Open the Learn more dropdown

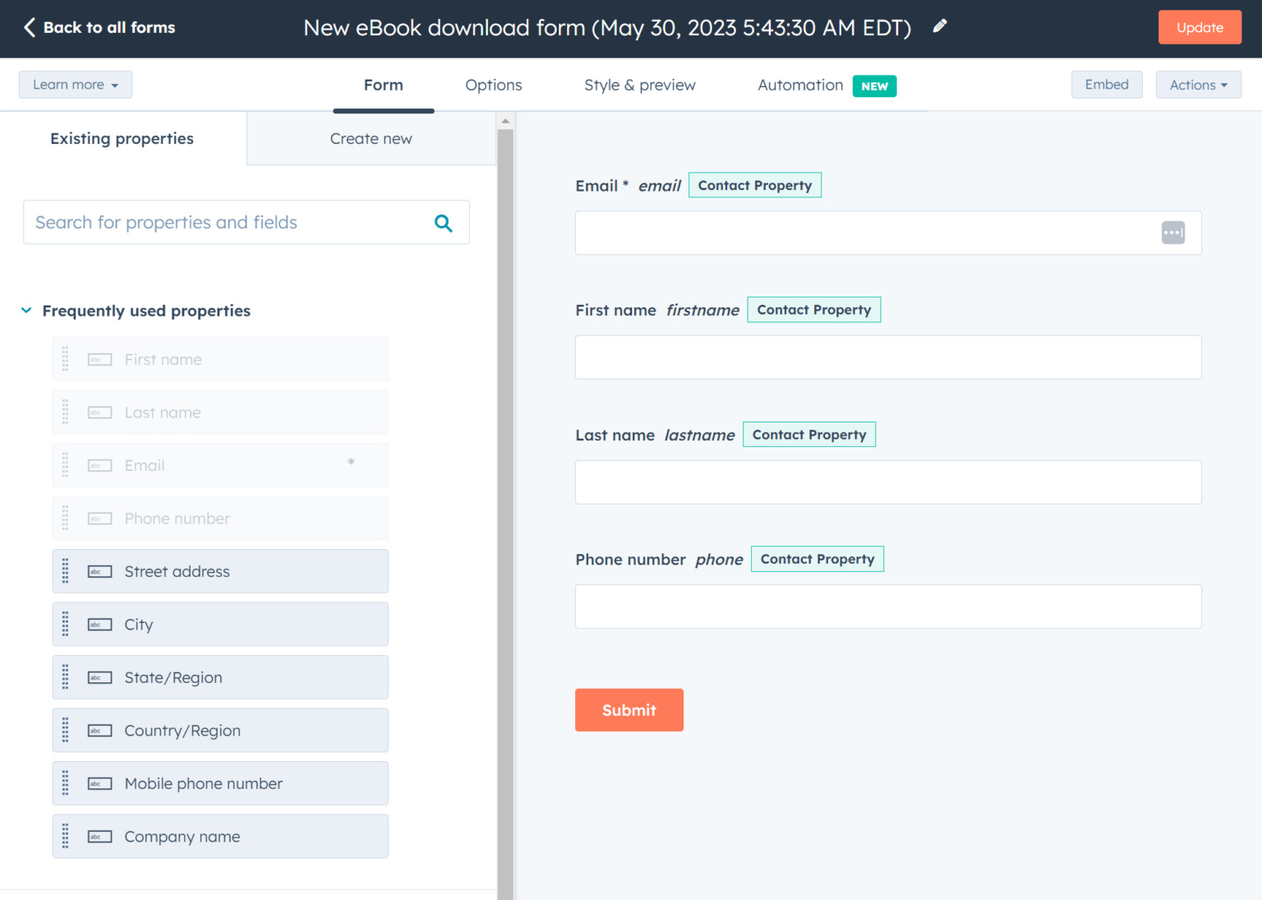[75, 84]
